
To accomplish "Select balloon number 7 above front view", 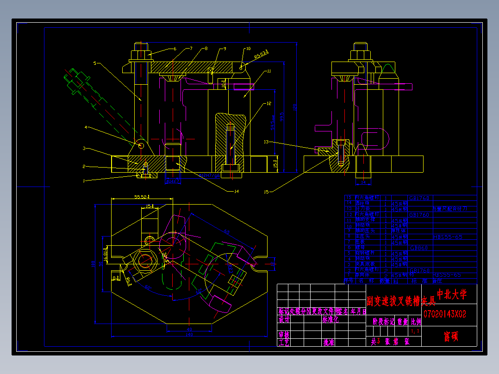I will click(191, 49).
